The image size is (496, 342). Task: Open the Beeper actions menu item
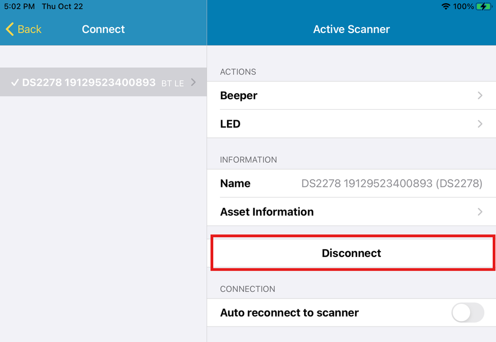[x=239, y=95]
